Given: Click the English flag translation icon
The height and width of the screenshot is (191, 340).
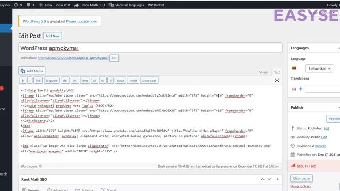Looking at the screenshot, I should (x=294, y=89).
